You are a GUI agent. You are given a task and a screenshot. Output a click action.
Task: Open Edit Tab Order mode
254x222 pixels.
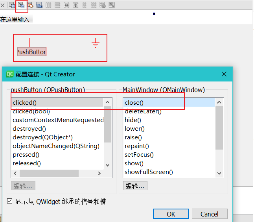(39, 5)
